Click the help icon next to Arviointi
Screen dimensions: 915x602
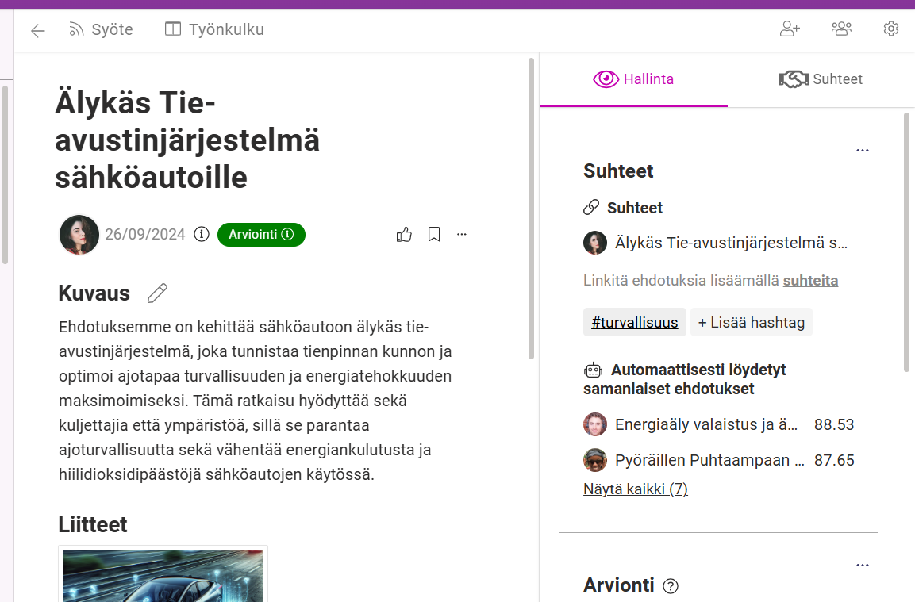(x=671, y=586)
